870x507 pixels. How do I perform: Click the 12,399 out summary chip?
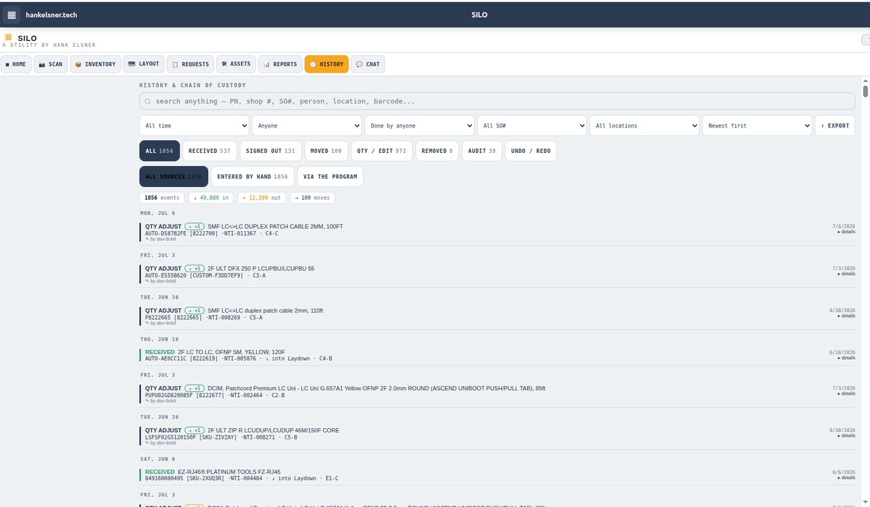pyautogui.click(x=262, y=198)
